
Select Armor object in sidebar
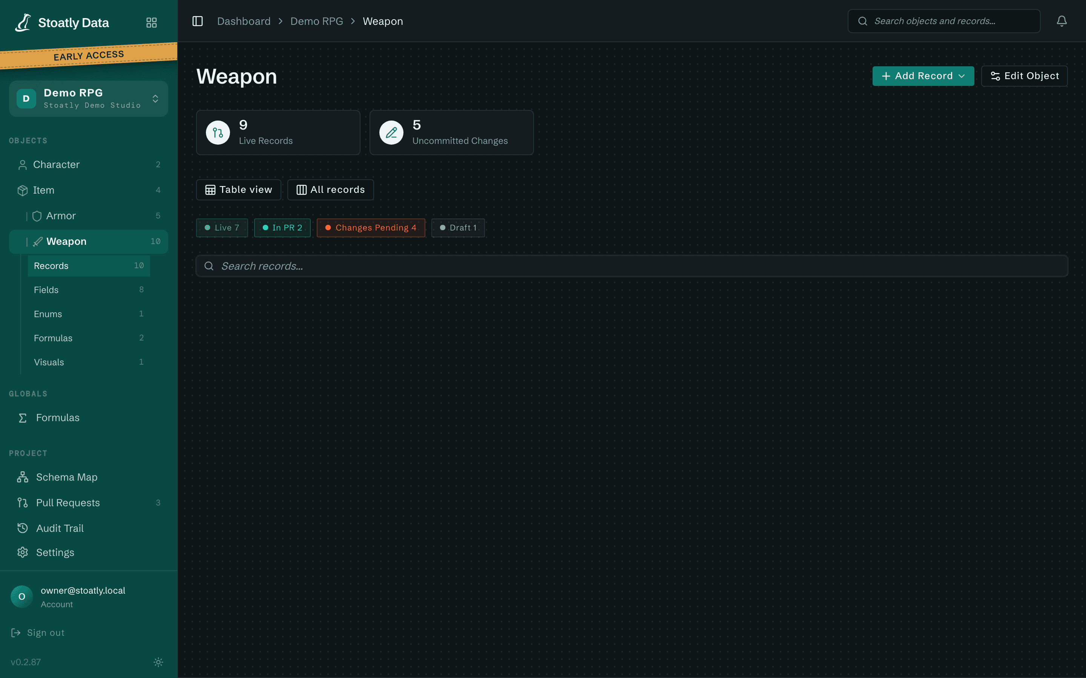click(x=88, y=216)
